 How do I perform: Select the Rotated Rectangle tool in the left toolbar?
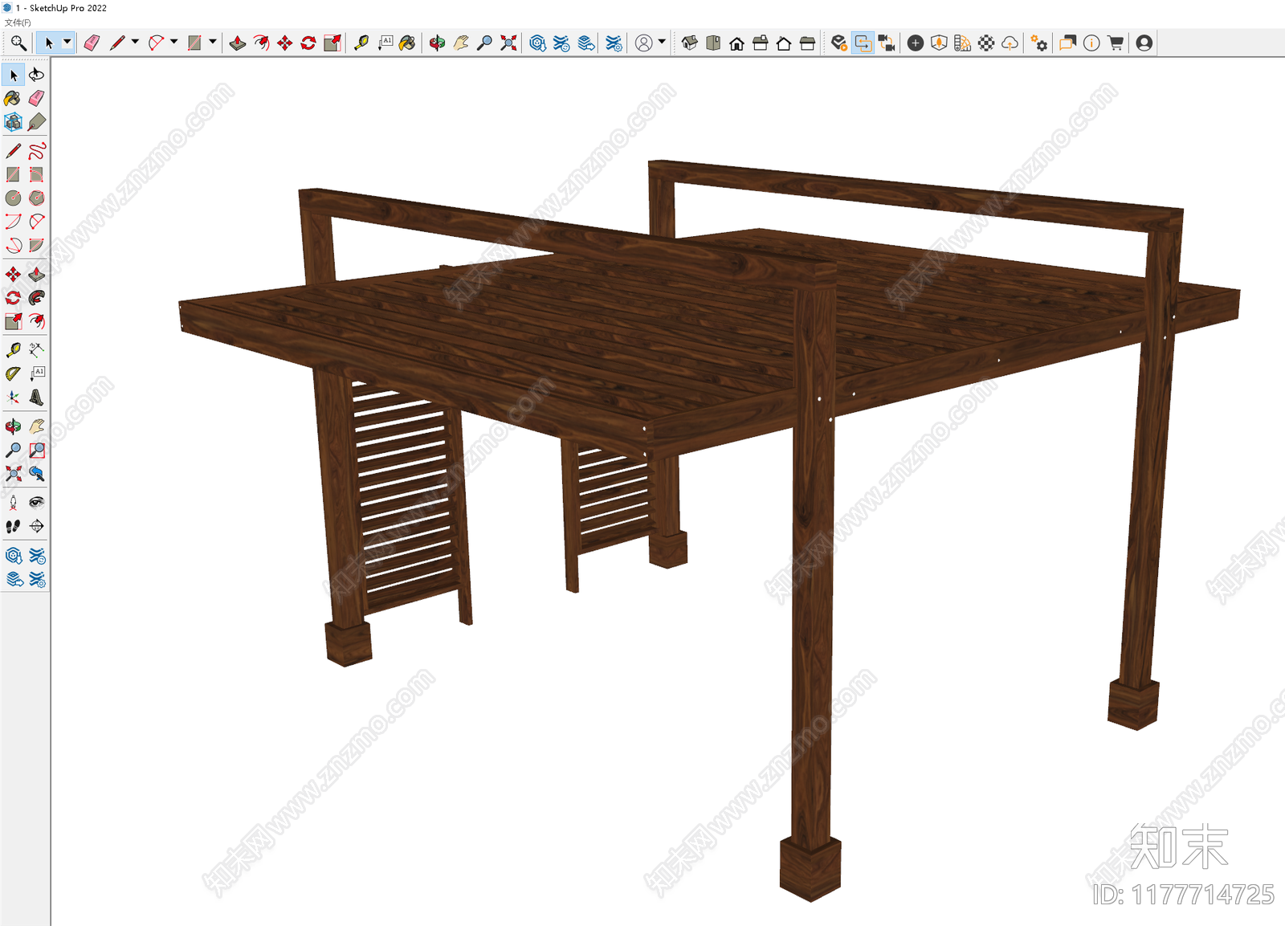click(x=37, y=174)
